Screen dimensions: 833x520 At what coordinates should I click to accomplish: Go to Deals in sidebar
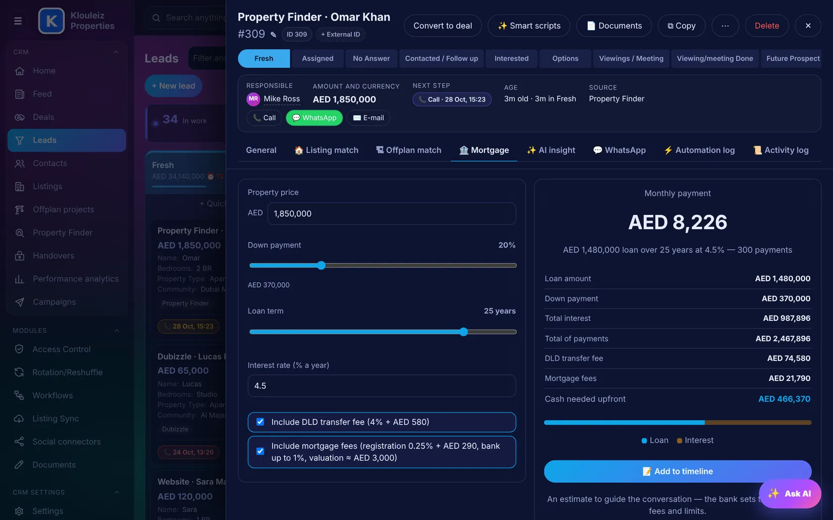(x=66, y=117)
